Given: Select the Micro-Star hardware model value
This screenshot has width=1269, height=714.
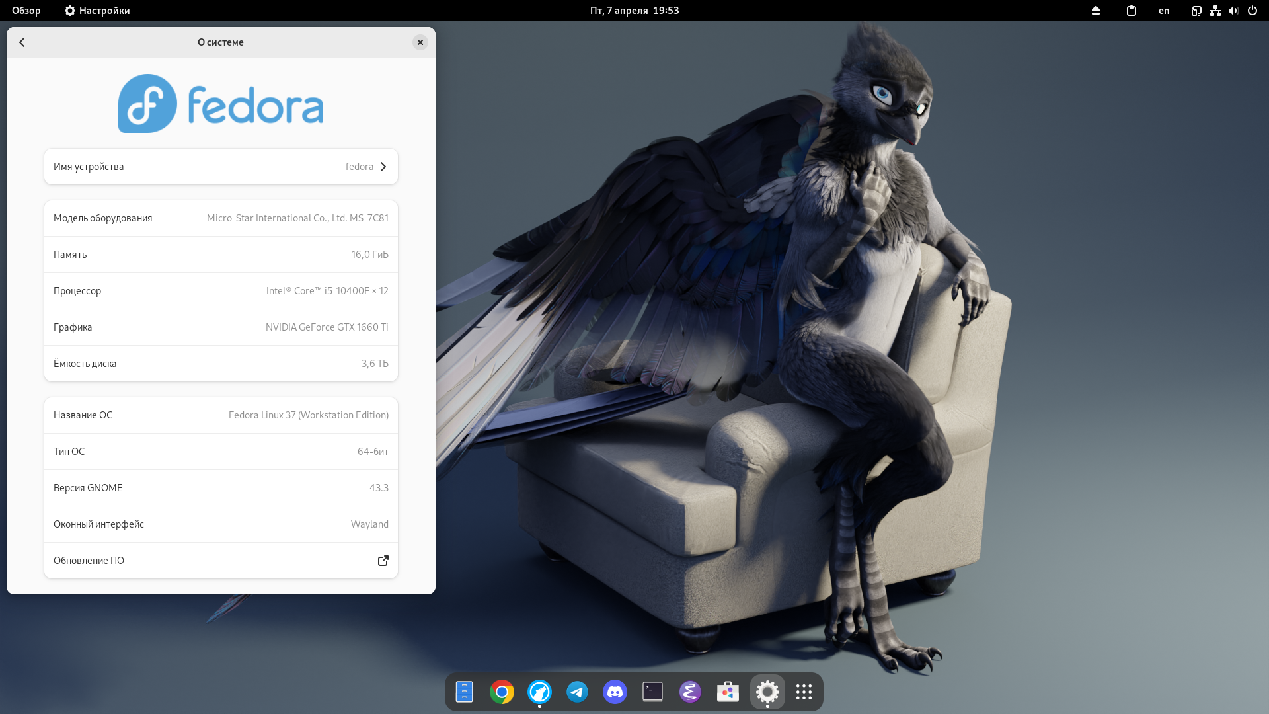Looking at the screenshot, I should tap(297, 218).
